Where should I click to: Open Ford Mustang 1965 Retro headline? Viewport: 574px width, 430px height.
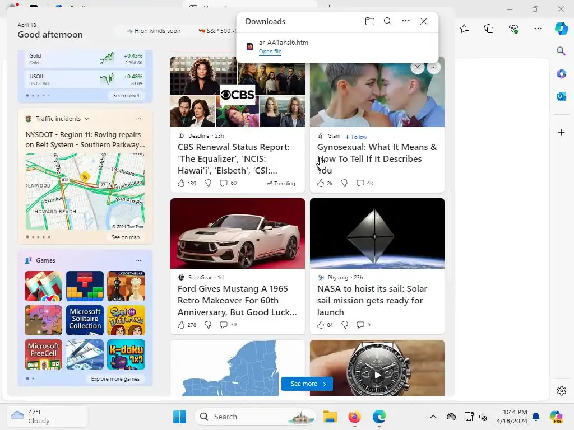[x=237, y=300]
